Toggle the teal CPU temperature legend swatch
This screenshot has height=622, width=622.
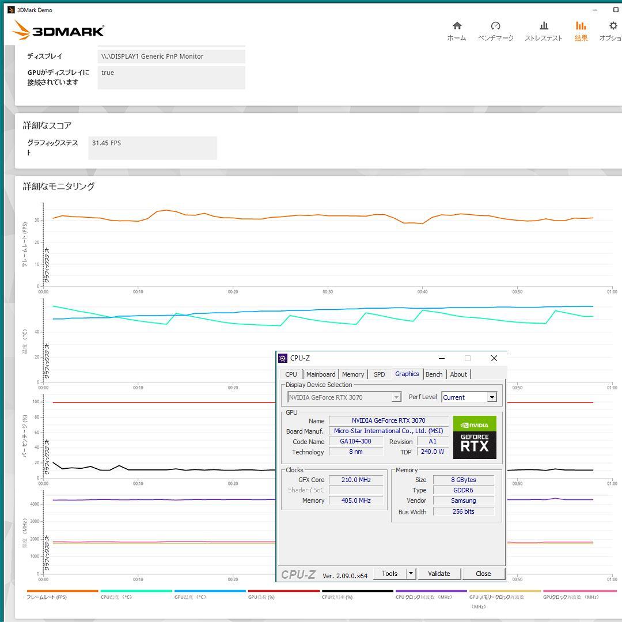click(x=136, y=591)
